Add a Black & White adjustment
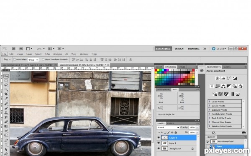Image resolution: width=251 pixels, height=156 pixels. pyautogui.click(x=229, y=86)
